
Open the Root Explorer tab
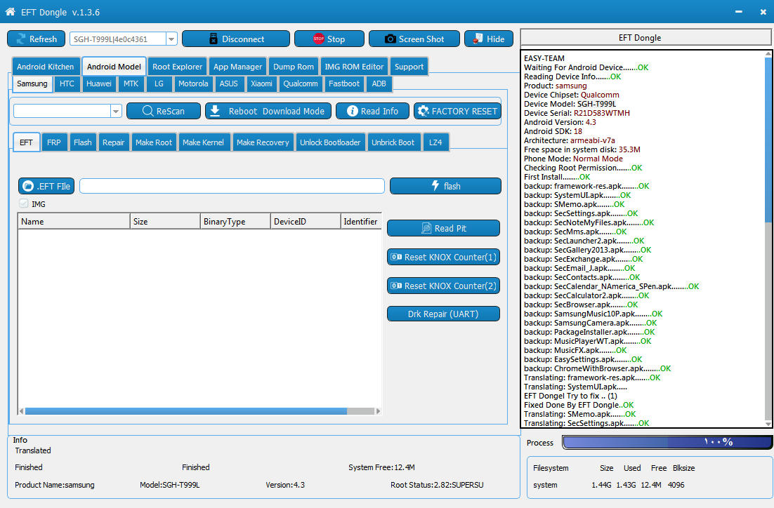click(x=177, y=67)
